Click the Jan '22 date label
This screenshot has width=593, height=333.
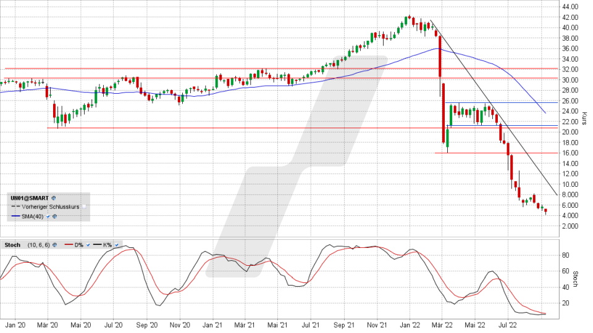tap(410, 325)
